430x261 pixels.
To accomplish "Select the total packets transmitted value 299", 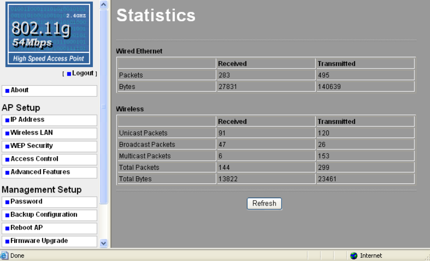I will tap(323, 167).
